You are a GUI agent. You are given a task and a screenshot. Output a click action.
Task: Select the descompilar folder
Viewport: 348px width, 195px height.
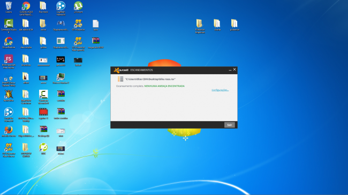click(x=26, y=43)
